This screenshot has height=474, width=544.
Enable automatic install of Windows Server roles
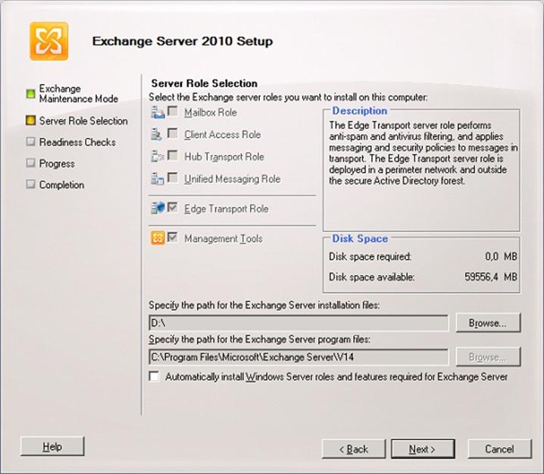tap(154, 376)
